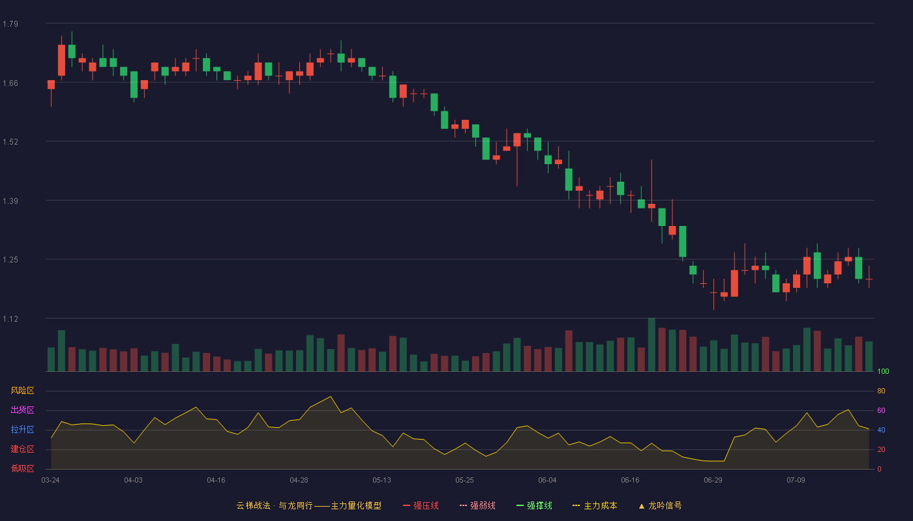Select the 风险区 zone label

(x=22, y=391)
